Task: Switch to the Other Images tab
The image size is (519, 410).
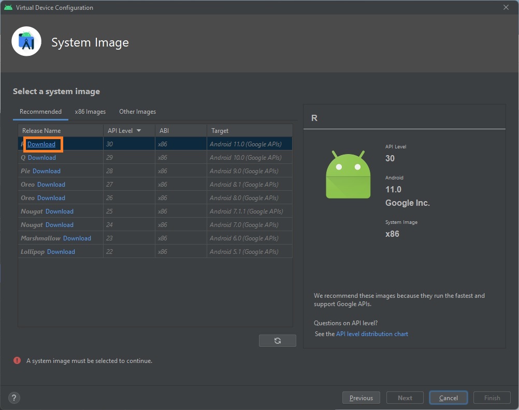Action: pos(137,112)
